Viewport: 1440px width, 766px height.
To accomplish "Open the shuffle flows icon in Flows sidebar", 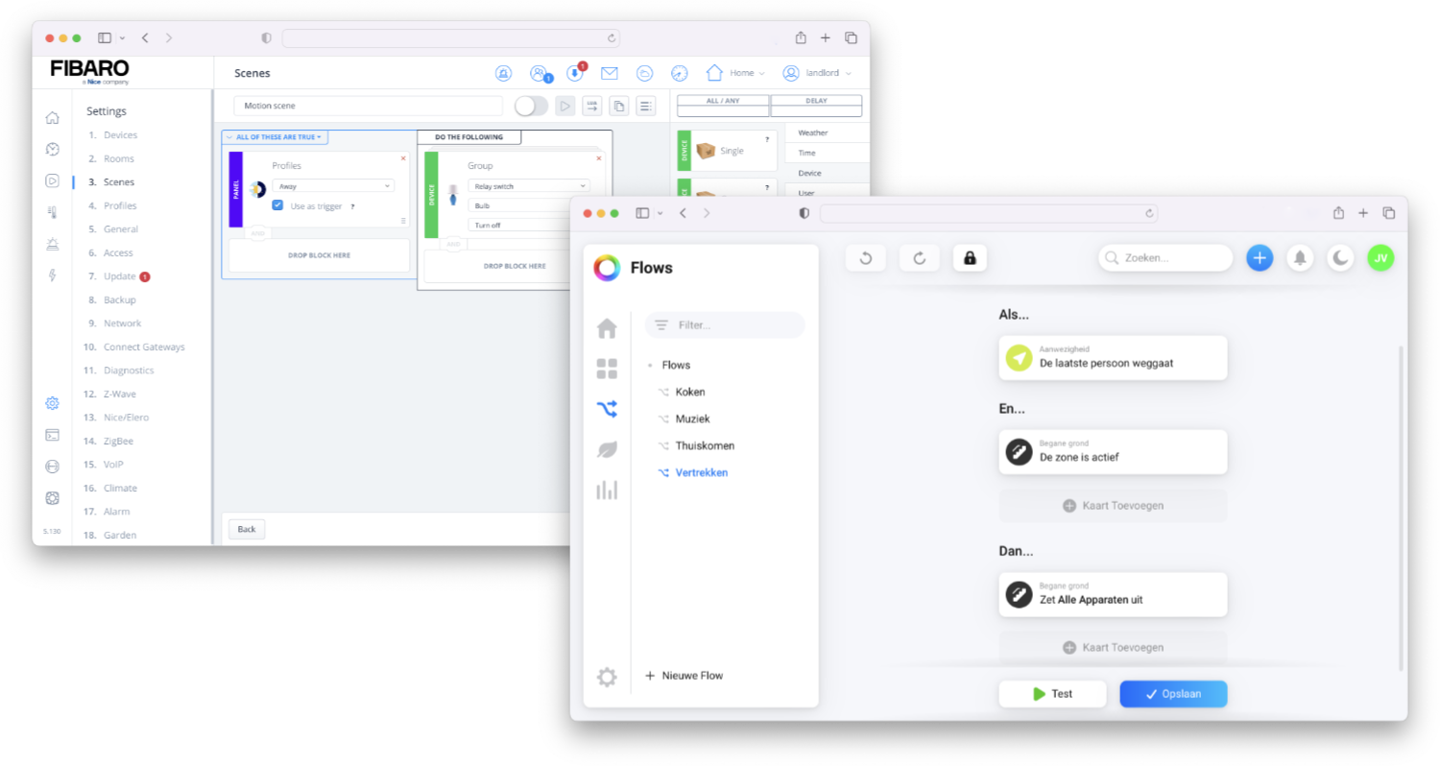I will point(607,409).
